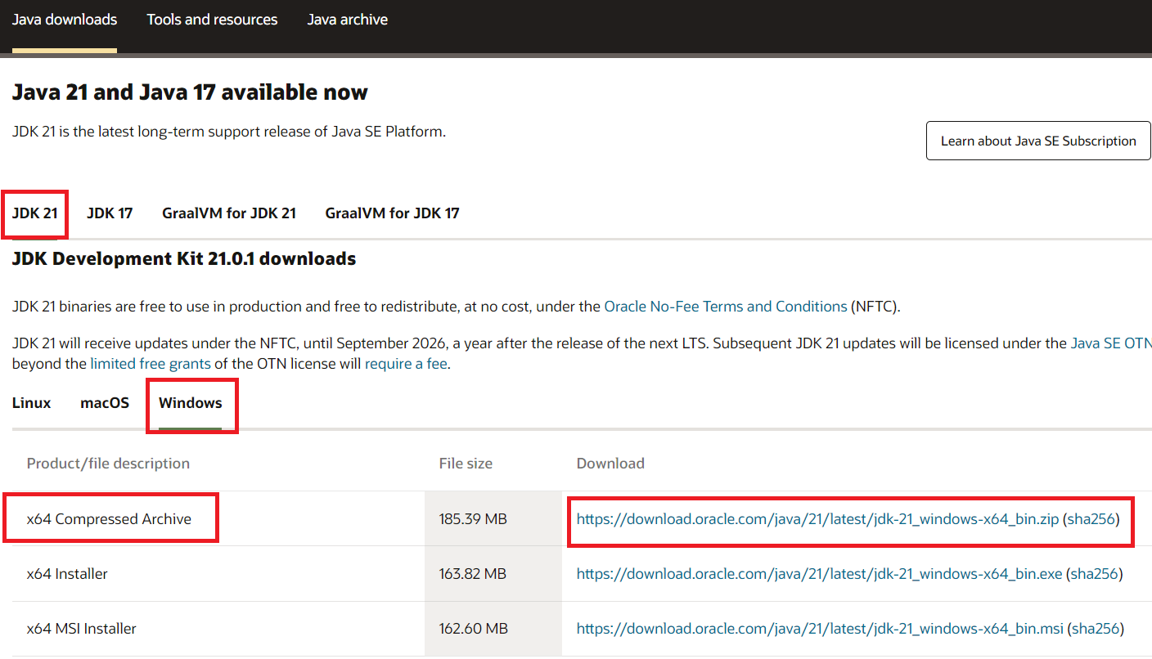The height and width of the screenshot is (659, 1152).
Task: Select the JDK 17 tab
Action: (110, 213)
